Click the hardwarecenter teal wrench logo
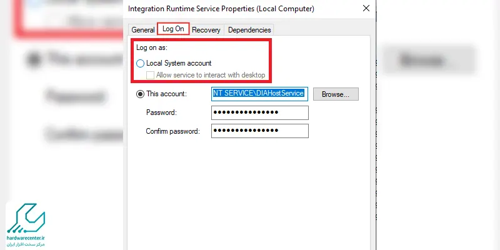 click(x=26, y=217)
